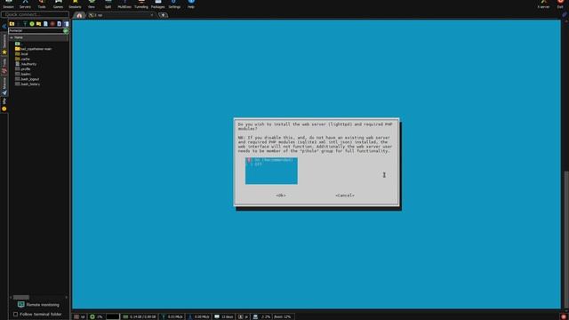The image size is (569, 320).
Task: Open the Packages toolbar button
Action: click(x=158, y=4)
